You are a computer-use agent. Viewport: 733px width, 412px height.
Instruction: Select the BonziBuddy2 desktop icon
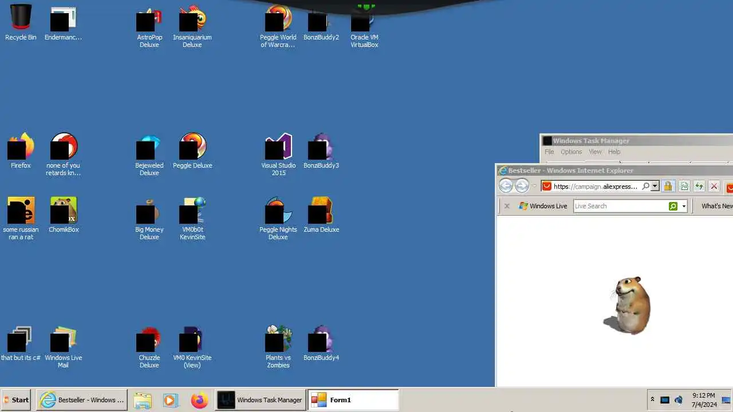(x=321, y=23)
